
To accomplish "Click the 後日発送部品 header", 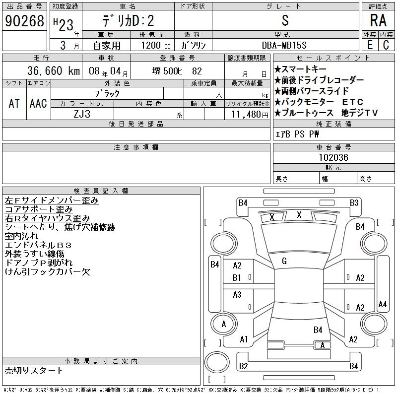I will click(136, 124).
